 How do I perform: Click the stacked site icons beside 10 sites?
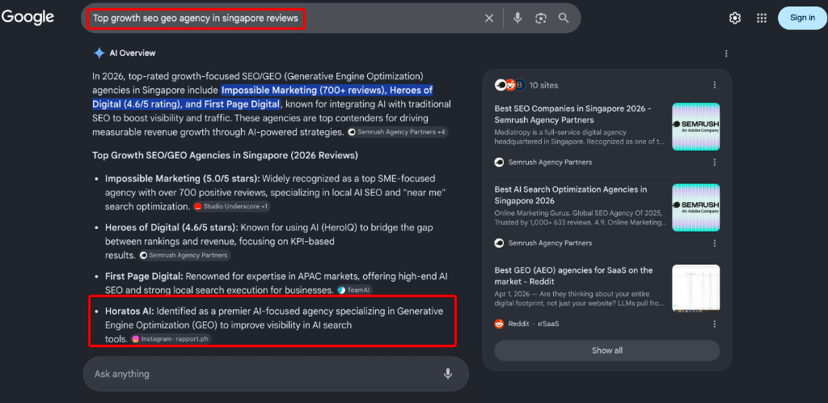(509, 85)
